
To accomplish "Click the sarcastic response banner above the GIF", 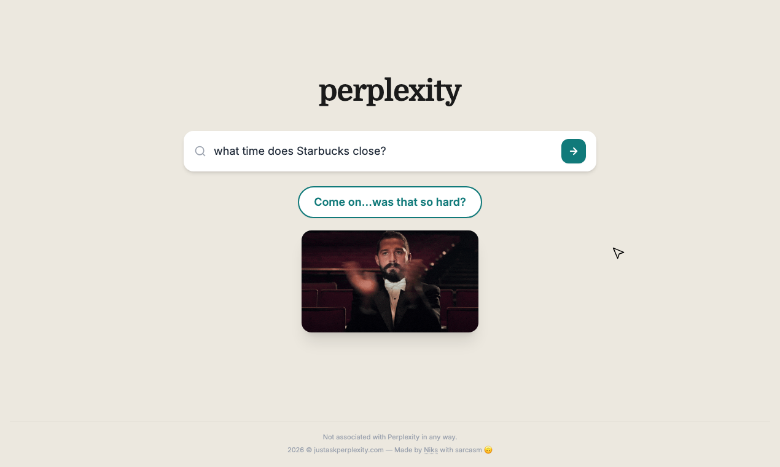I will (389, 202).
